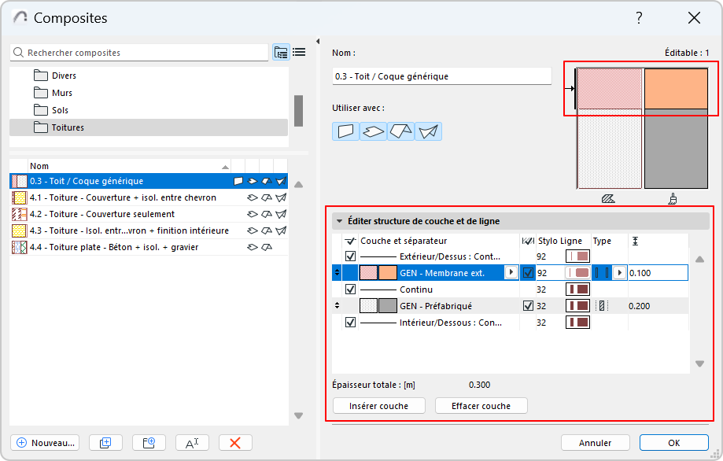Click the new folder icon button
Image resolution: width=723 pixels, height=461 pixels.
coord(149,443)
